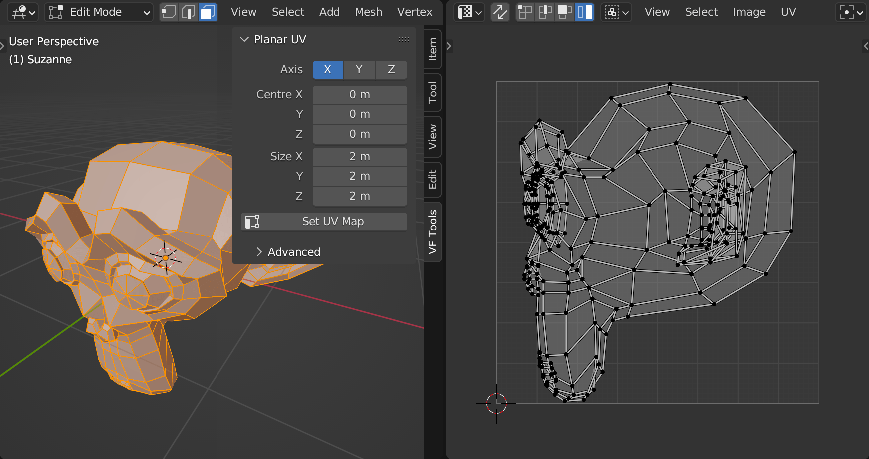869x459 pixels.
Task: Toggle UV sync selection
Action: pyautogui.click(x=500, y=12)
